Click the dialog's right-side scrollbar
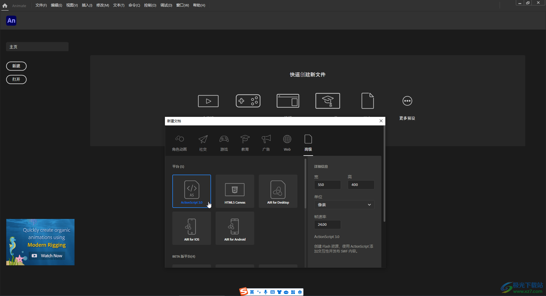 (x=384, y=173)
